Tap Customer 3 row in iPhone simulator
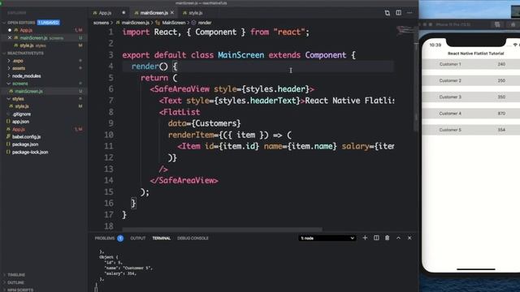This screenshot has width=520, height=292. coord(471,97)
